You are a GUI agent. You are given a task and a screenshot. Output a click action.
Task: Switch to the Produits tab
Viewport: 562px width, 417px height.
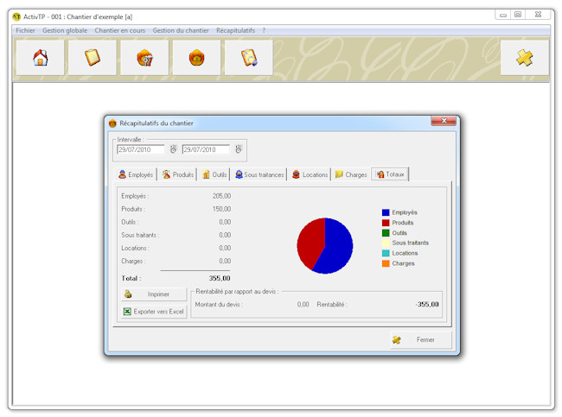pyautogui.click(x=178, y=174)
